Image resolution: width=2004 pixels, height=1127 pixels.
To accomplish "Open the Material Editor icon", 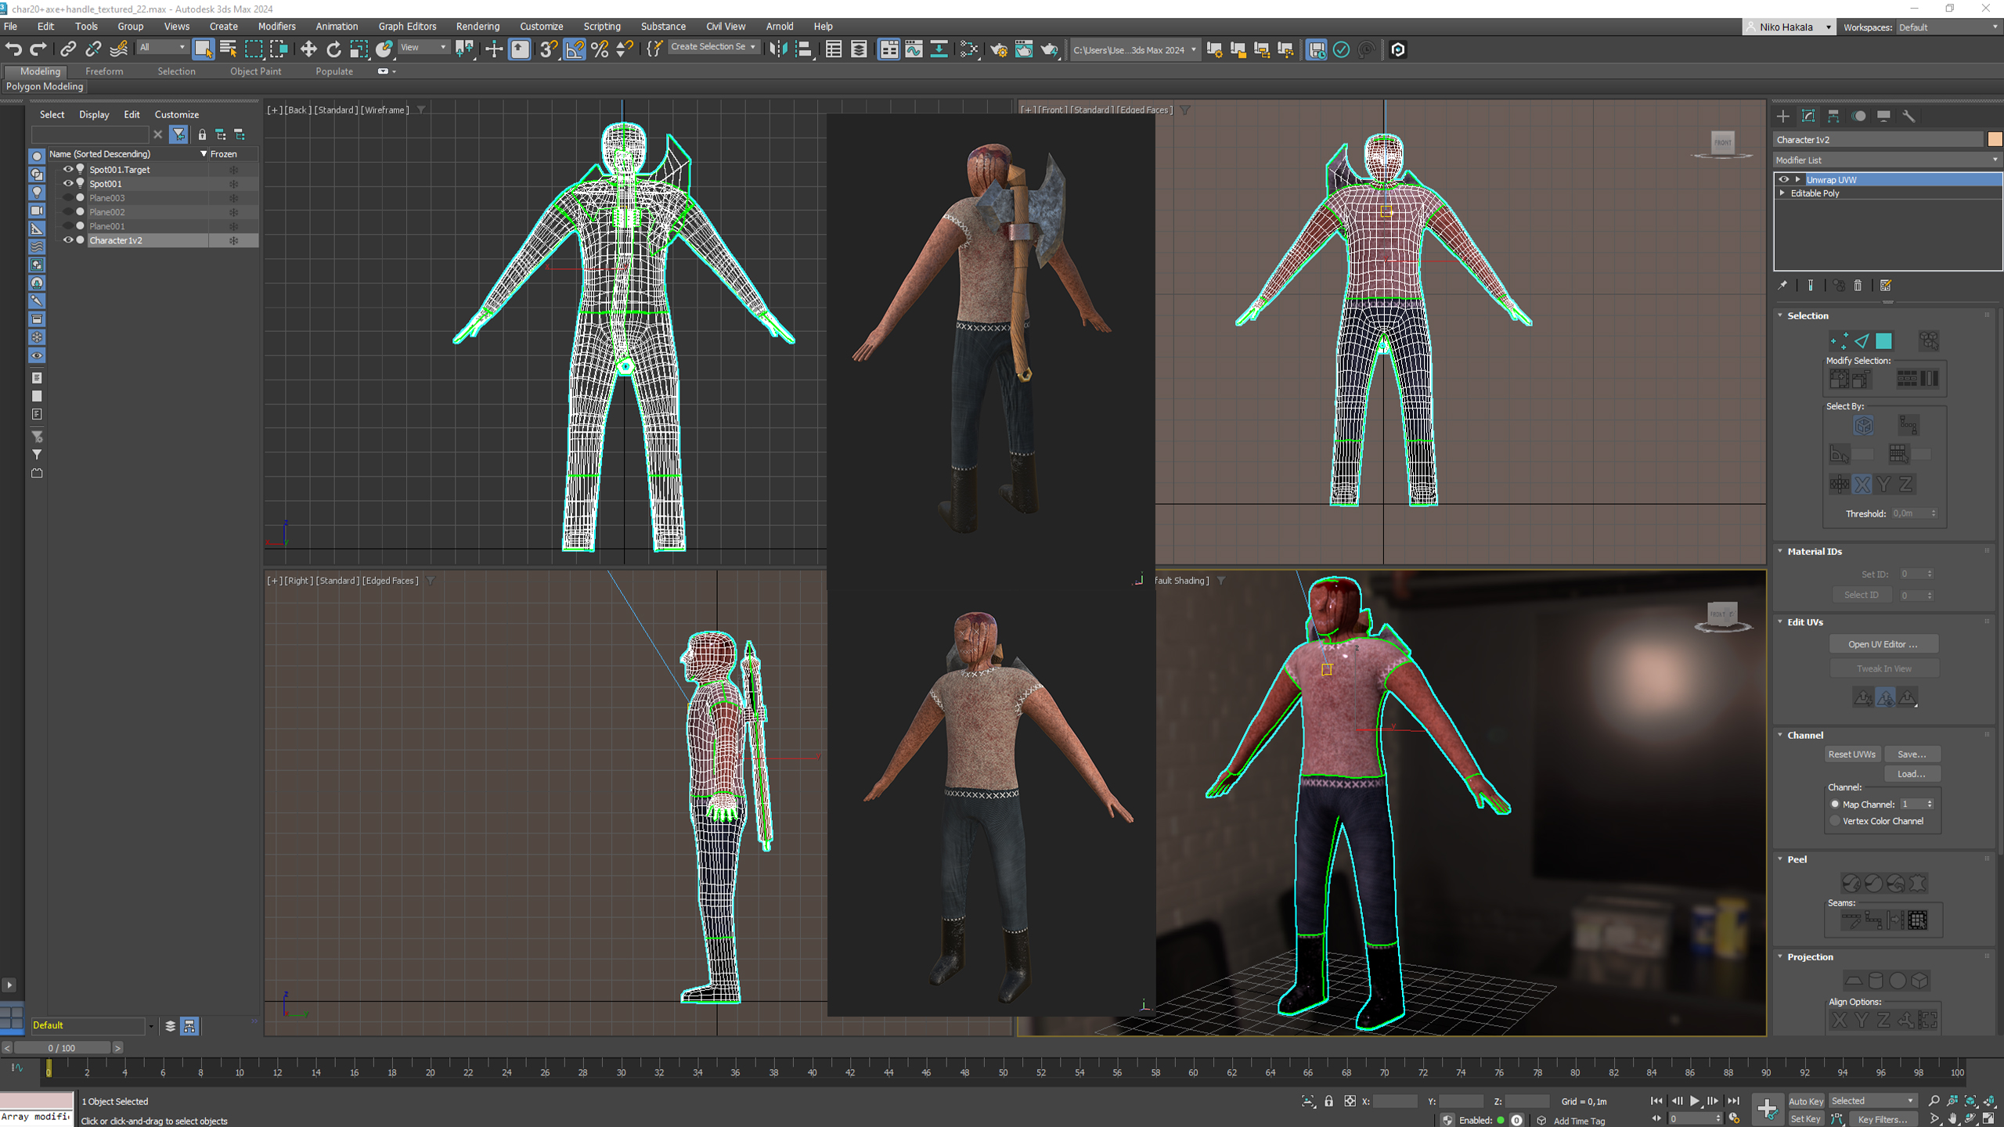I will point(969,49).
